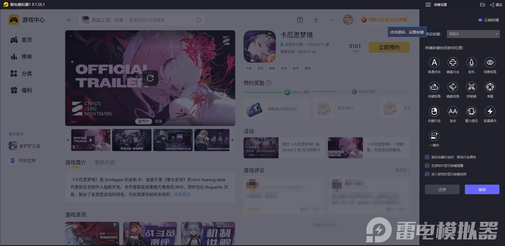This screenshot has width=505, height=246.
Task: Open the 领航者 test recruitment activity card
Action: pyautogui.click(x=369, y=148)
